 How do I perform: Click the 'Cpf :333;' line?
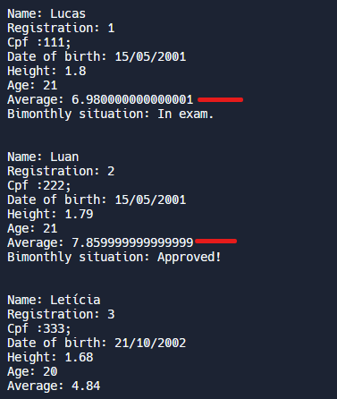[39, 328]
